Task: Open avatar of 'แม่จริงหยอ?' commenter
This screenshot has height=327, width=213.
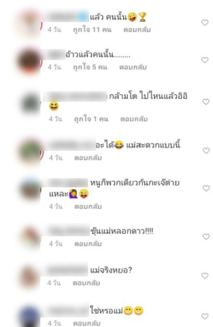Action: tap(29, 277)
